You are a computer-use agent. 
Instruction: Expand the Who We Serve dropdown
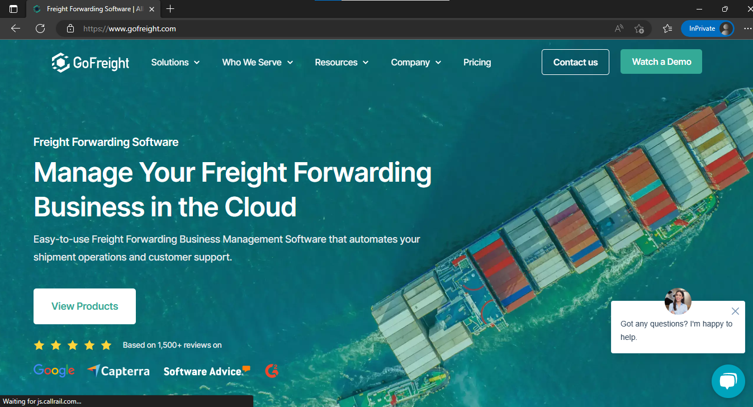click(x=258, y=63)
